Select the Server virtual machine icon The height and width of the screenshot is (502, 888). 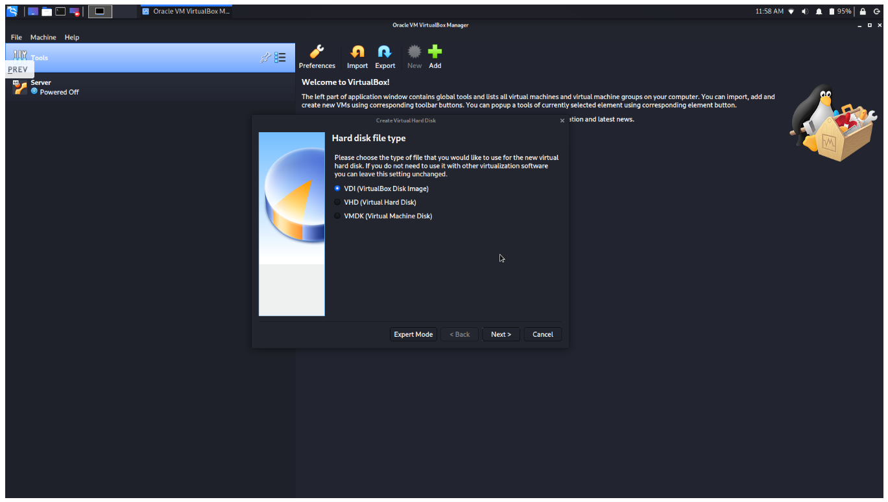pos(19,87)
